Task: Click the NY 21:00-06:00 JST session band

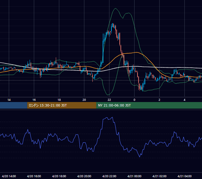Action: tap(149, 105)
